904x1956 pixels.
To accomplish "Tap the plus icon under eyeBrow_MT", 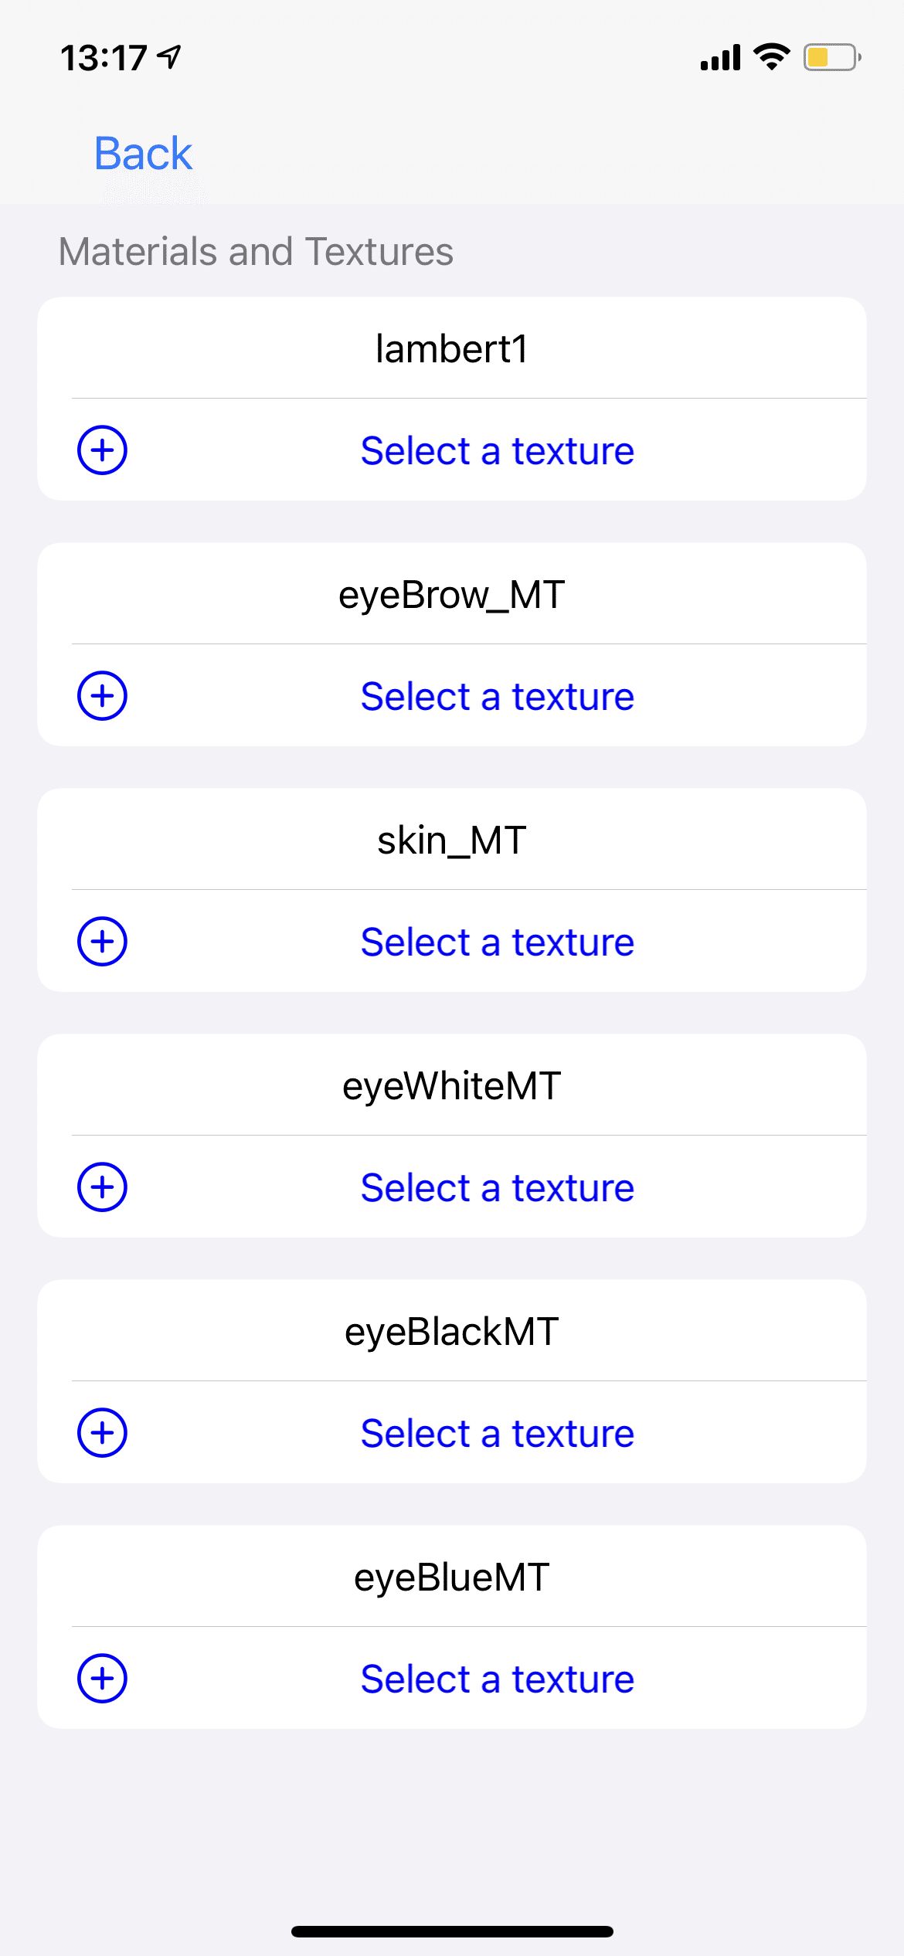I will (102, 696).
